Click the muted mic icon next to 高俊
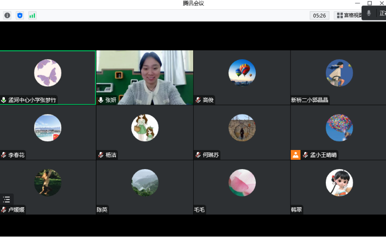 click(x=198, y=100)
